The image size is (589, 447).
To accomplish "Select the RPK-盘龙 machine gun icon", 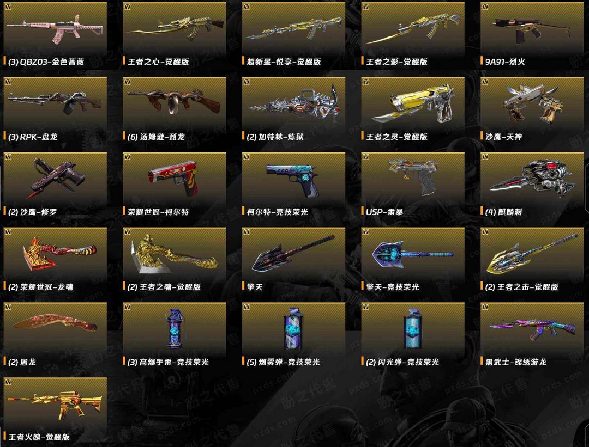I will coord(55,102).
